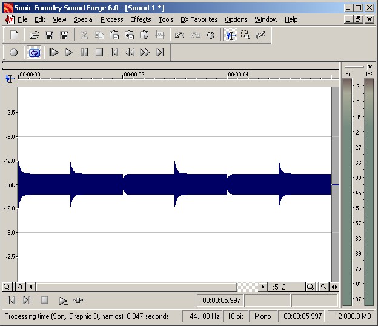The height and width of the screenshot is (326, 378).
Task: Pause playback in transport bar
Action: (x=84, y=52)
